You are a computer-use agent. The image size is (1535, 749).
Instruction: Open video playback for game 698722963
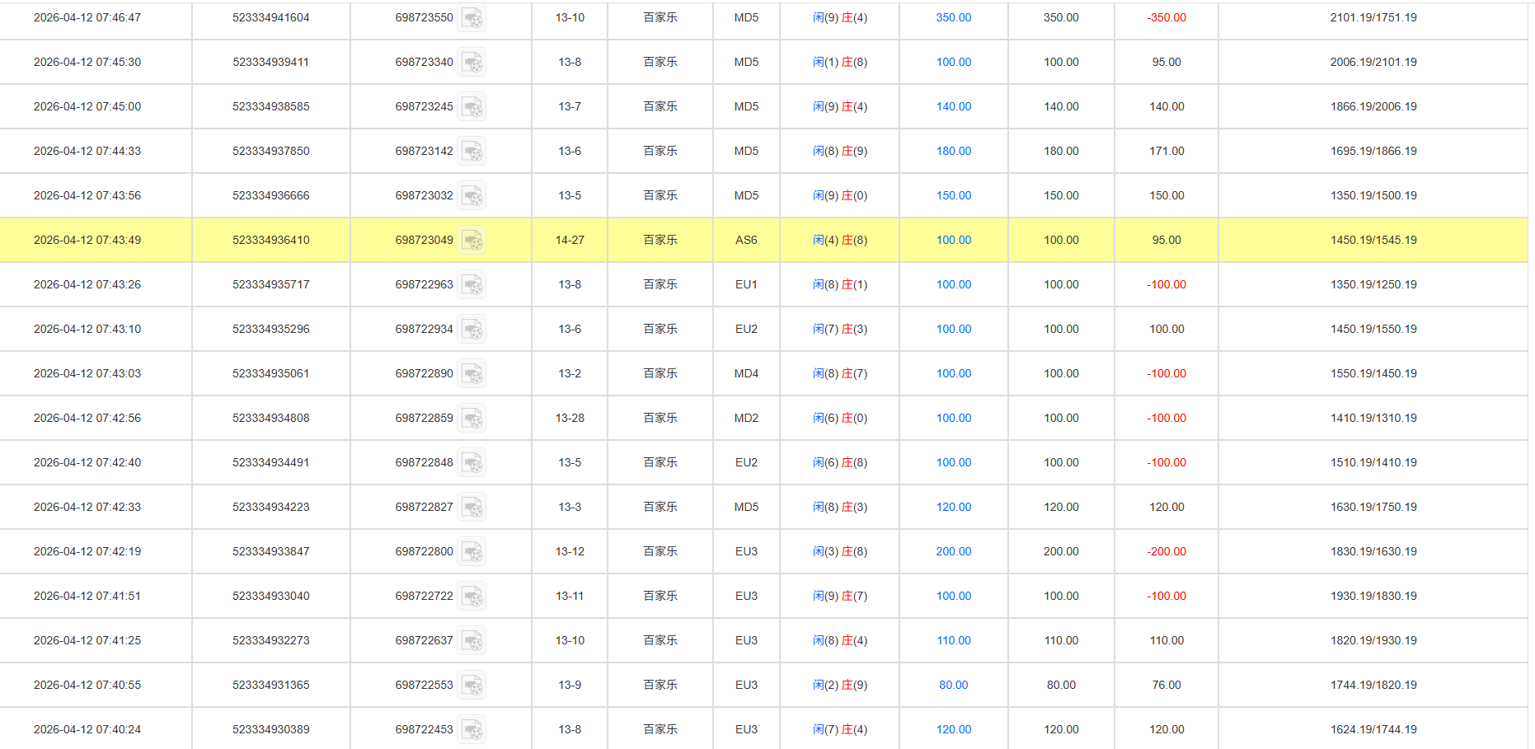472,284
